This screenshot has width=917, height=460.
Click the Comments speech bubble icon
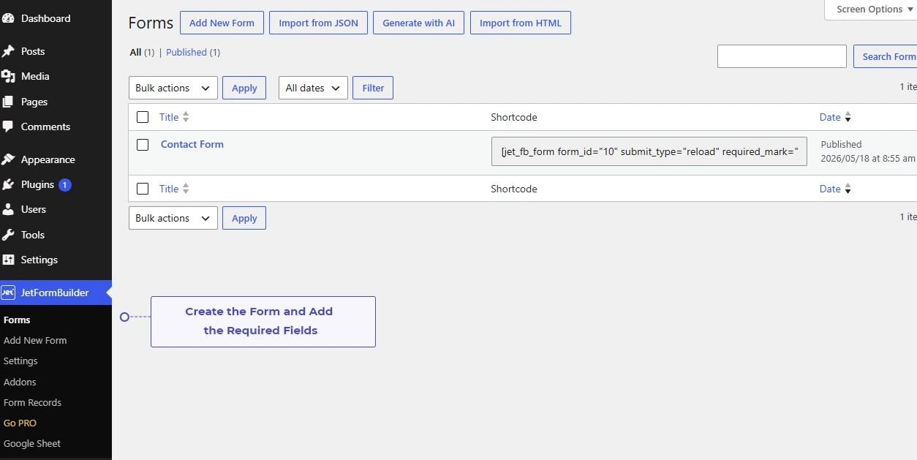point(8,127)
